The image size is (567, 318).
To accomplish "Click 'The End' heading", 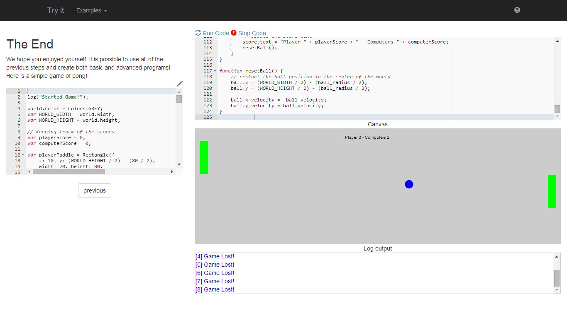I will [x=30, y=44].
